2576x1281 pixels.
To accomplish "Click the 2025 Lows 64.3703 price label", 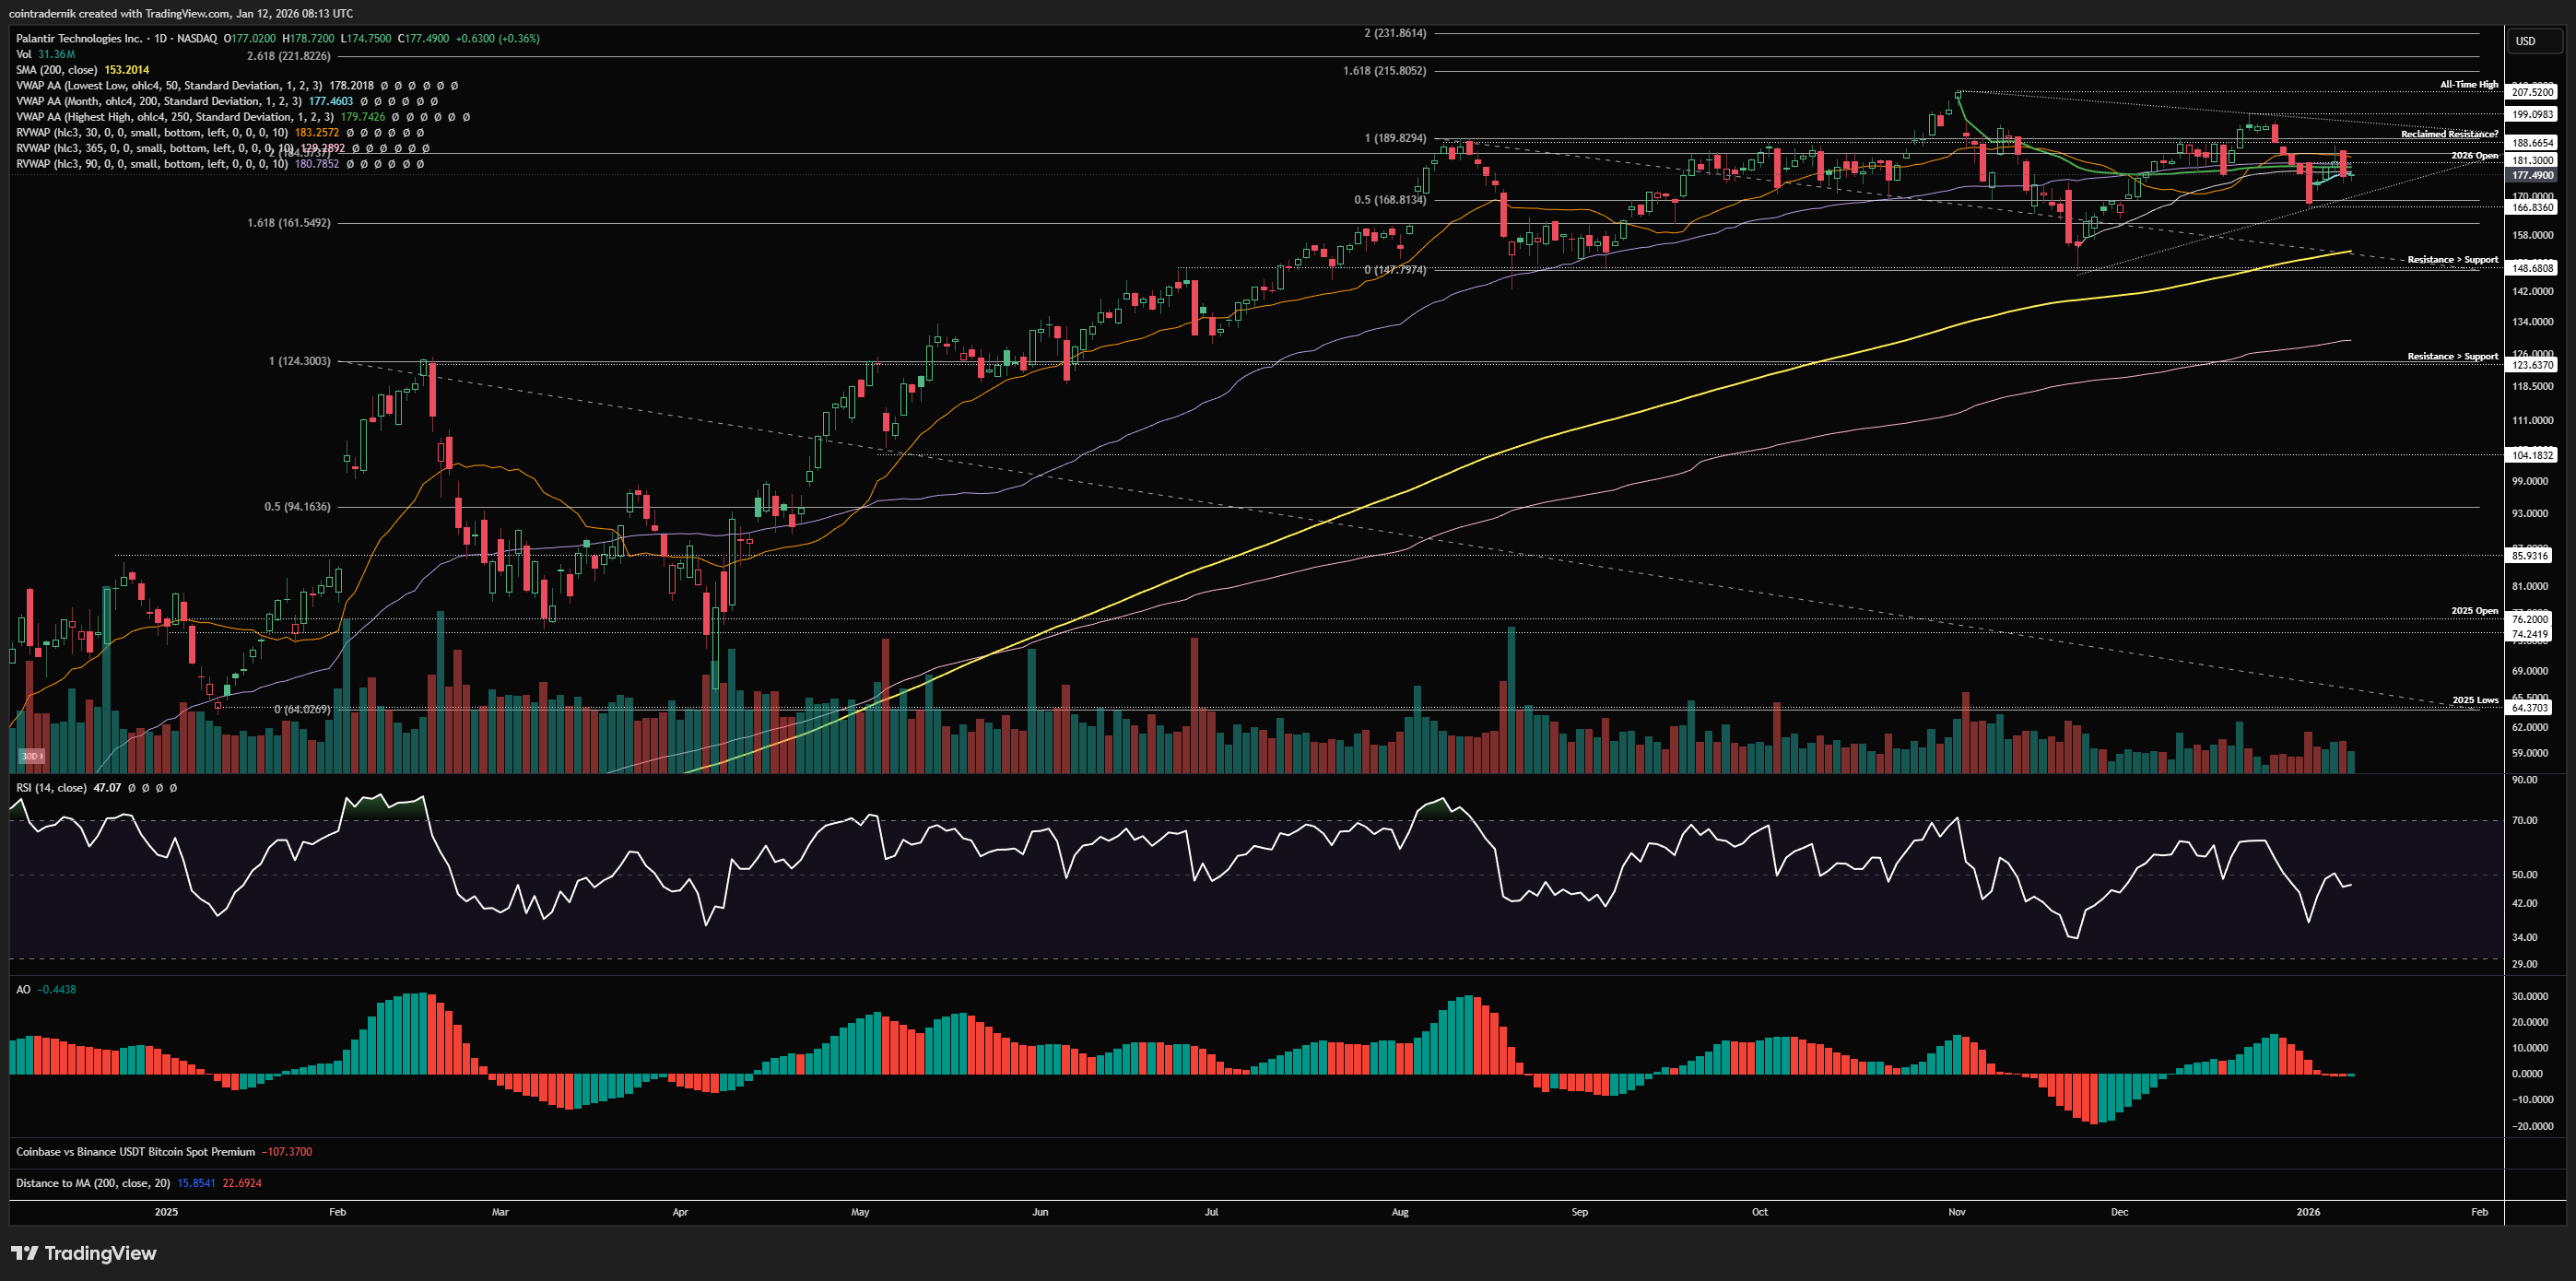I will tap(2531, 707).
